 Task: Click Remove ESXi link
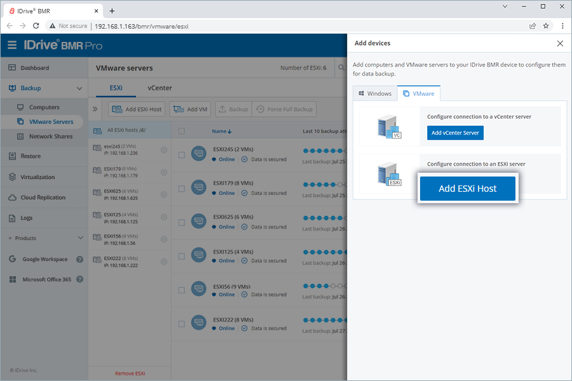click(x=130, y=373)
